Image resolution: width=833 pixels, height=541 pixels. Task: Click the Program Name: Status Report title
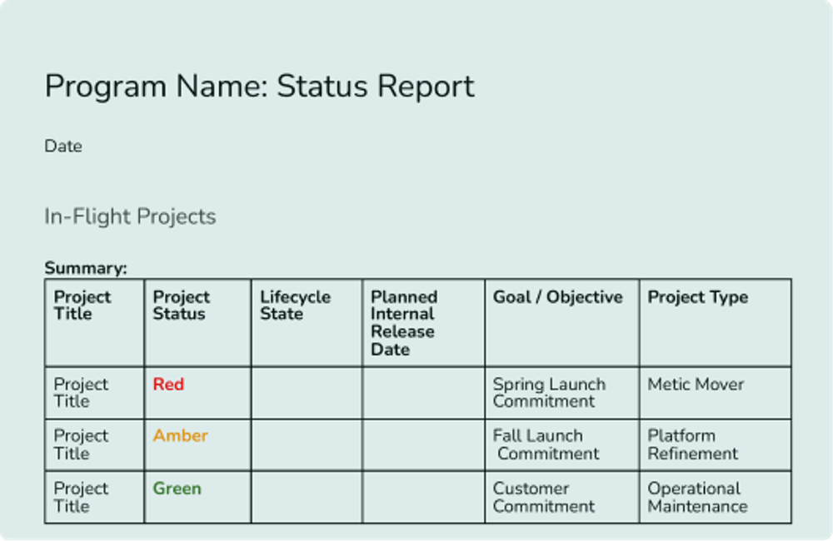259,86
